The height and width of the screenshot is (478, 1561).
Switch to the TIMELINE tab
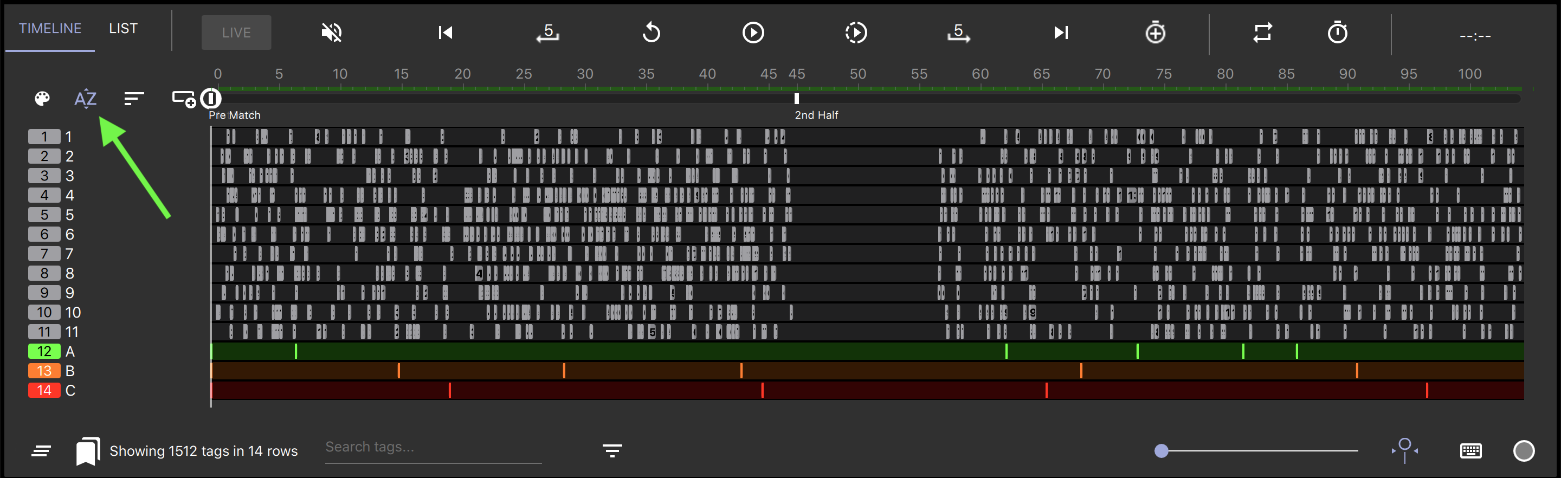tap(50, 29)
